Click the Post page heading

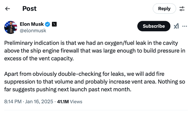[x=29, y=9]
